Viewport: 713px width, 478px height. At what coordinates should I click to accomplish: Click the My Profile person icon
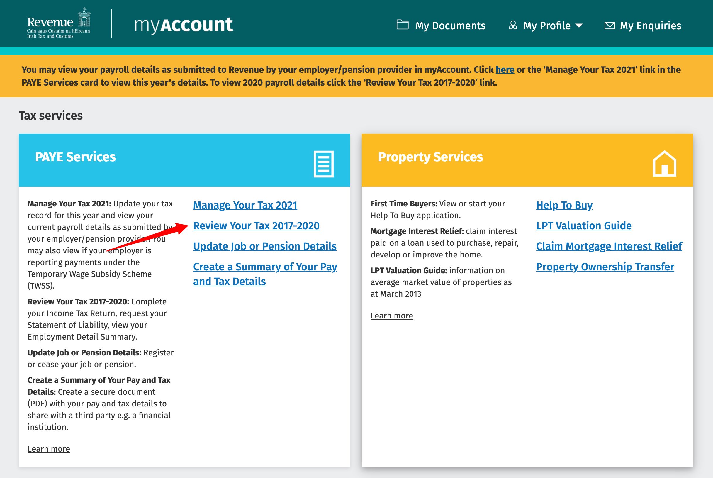513,25
